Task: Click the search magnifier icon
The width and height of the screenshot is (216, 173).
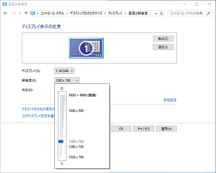Action: 208,13
